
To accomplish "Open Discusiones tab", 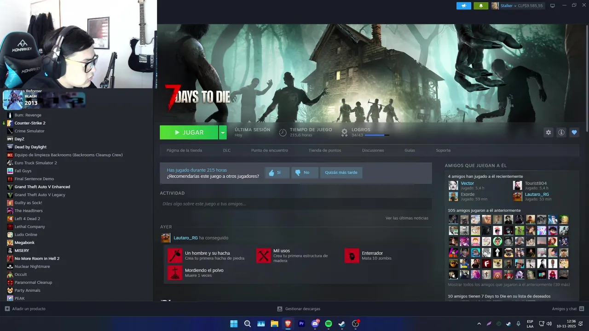I will pos(373,150).
